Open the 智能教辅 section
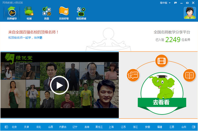198x131 pixels. coord(81,13)
